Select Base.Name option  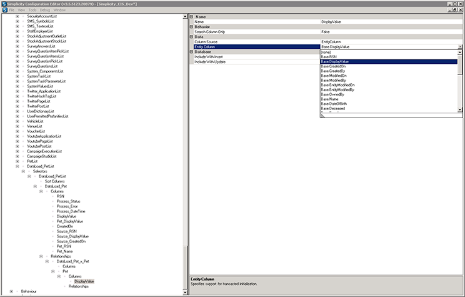[389, 99]
